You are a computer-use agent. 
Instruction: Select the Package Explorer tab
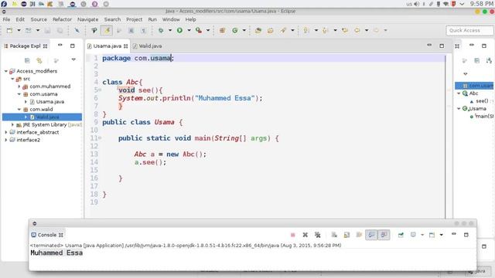25,46
